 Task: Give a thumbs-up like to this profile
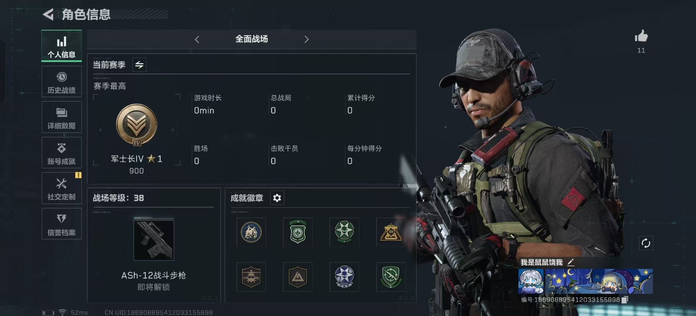641,36
